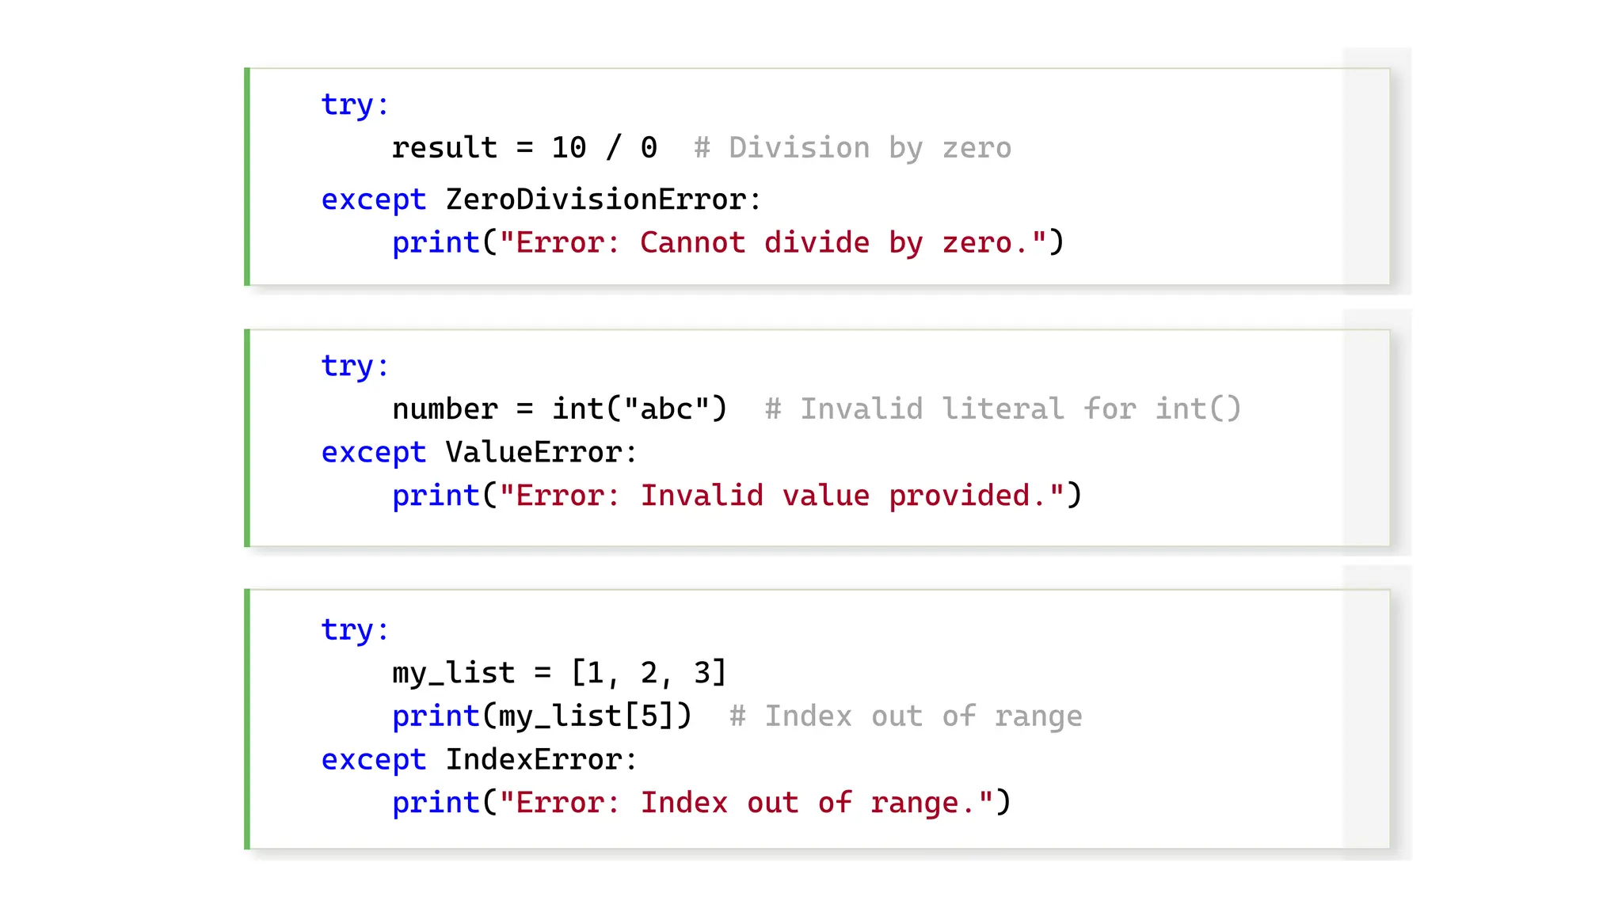Click the "Error: Index out of range." string

pos(745,803)
